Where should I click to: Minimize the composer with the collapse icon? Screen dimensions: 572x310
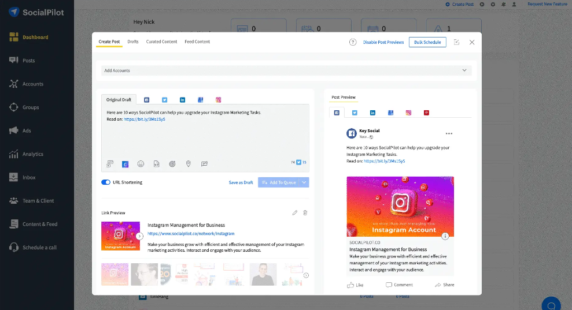pyautogui.click(x=457, y=42)
